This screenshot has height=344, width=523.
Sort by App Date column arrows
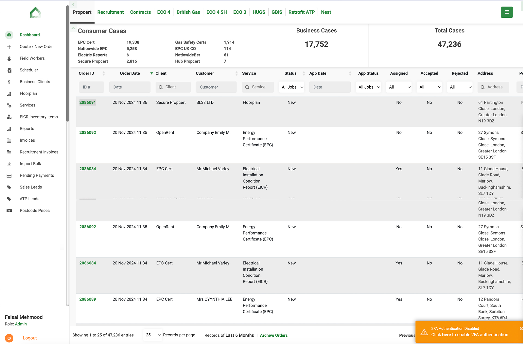350,73
